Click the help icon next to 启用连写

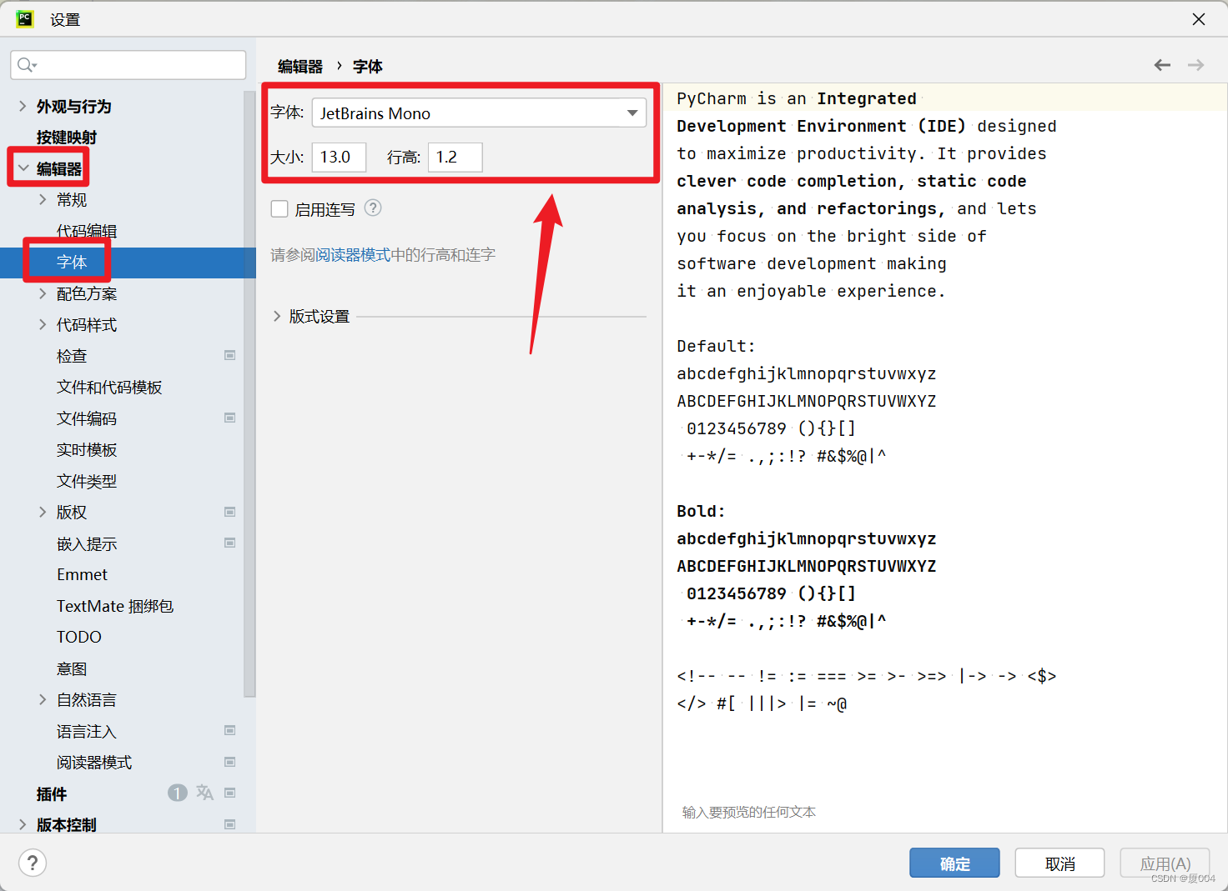coord(374,208)
